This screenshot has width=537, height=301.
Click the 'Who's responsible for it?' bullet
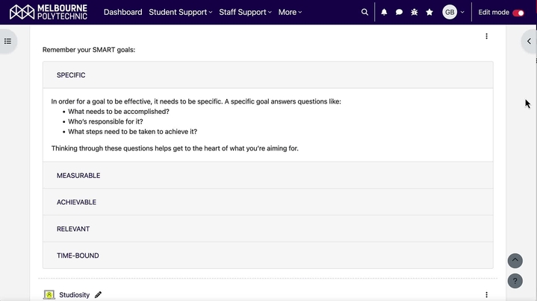point(105,121)
